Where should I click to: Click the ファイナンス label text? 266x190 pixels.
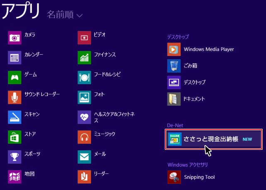105,55
